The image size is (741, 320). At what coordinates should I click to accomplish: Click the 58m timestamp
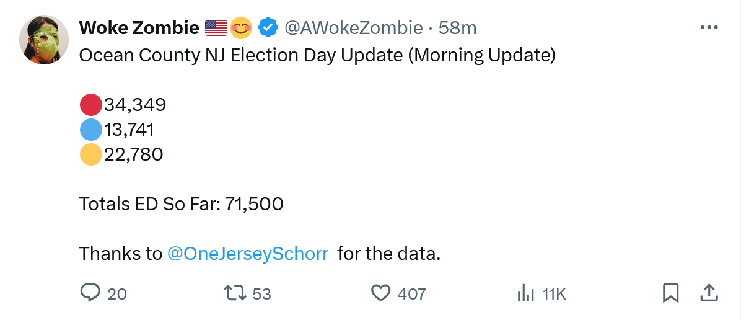(x=457, y=28)
